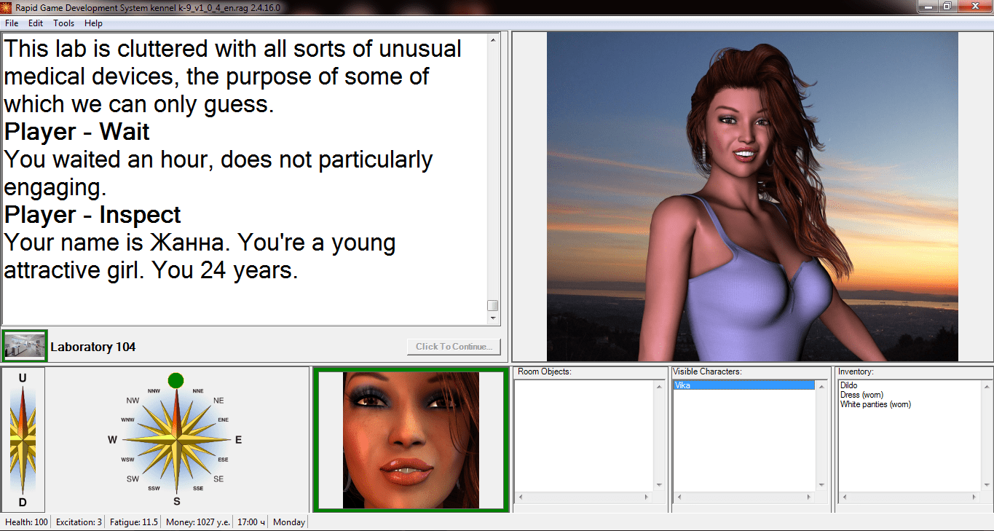Click the NE compass direction
Image resolution: width=994 pixels, height=531 pixels.
(218, 401)
